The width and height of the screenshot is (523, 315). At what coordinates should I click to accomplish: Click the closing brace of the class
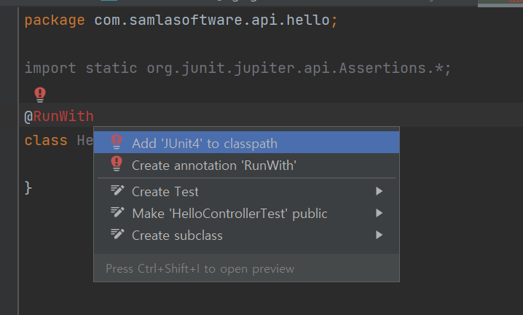click(28, 188)
